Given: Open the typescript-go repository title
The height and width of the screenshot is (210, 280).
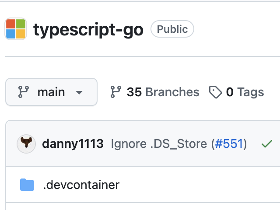Looking at the screenshot, I should [x=88, y=29].
